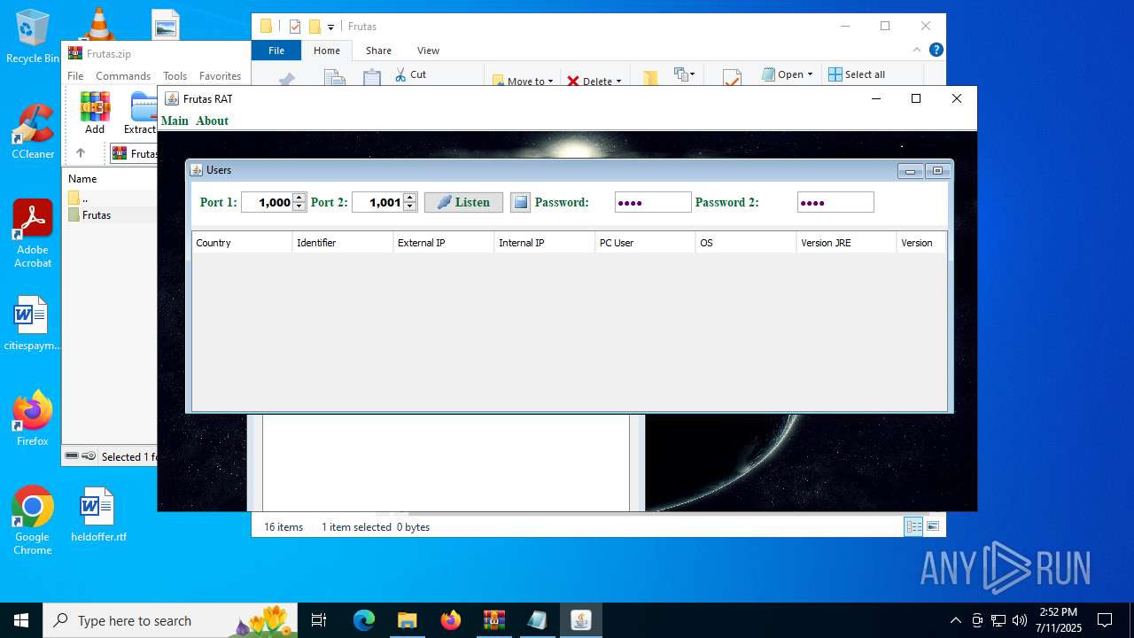Viewport: 1134px width, 638px height.
Task: Click the Add icon in WinRAR
Action: tap(95, 113)
